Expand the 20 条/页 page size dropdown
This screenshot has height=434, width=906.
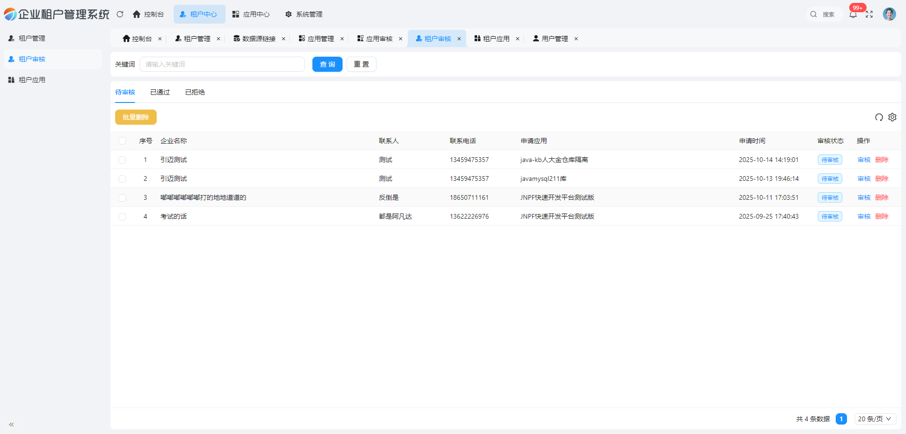tap(874, 419)
